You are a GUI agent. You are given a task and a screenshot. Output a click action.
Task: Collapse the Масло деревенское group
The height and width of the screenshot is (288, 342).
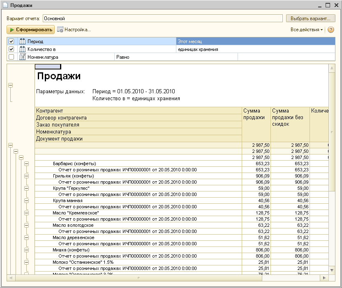pos(26,237)
